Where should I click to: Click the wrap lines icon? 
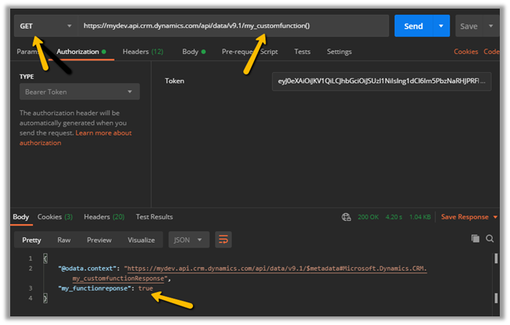(224, 240)
